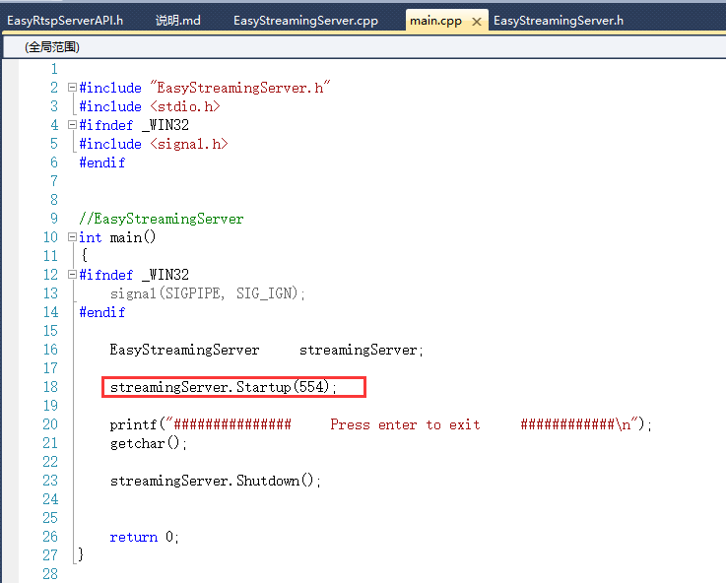Collapse the #ifndef _WIN32 block at line 4
The image size is (726, 583).
pos(72,124)
